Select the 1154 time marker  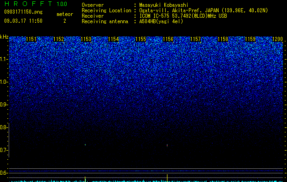click(114, 39)
